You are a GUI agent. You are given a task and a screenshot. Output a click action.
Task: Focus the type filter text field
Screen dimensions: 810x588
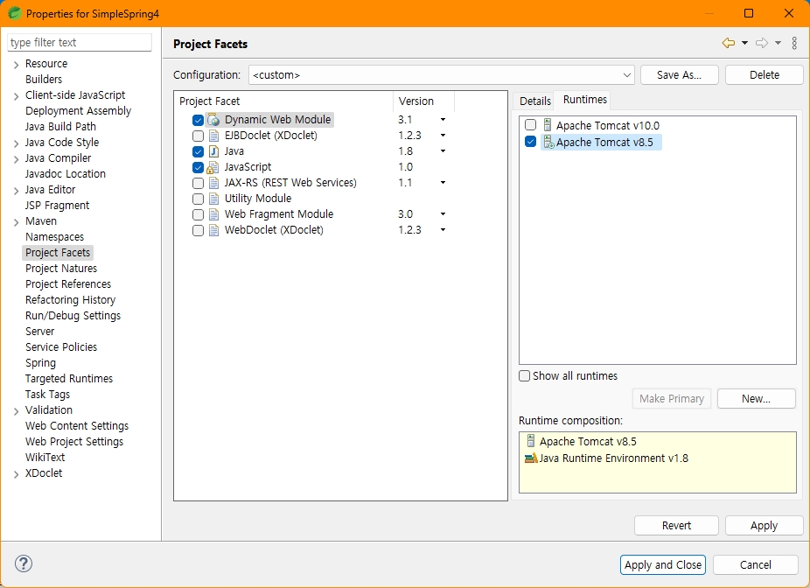(80, 42)
